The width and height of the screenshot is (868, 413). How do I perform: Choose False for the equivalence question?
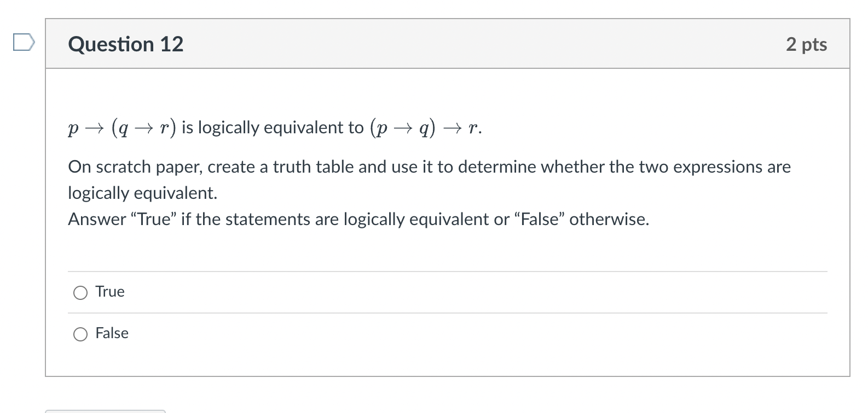pyautogui.click(x=80, y=333)
